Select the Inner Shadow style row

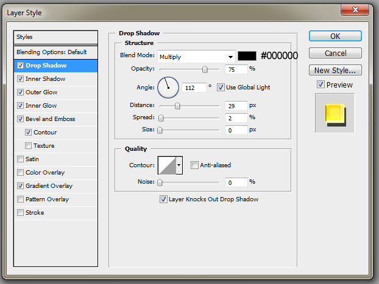coord(56,79)
